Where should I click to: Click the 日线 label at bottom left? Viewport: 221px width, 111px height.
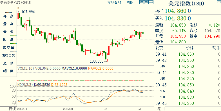coord(12,109)
